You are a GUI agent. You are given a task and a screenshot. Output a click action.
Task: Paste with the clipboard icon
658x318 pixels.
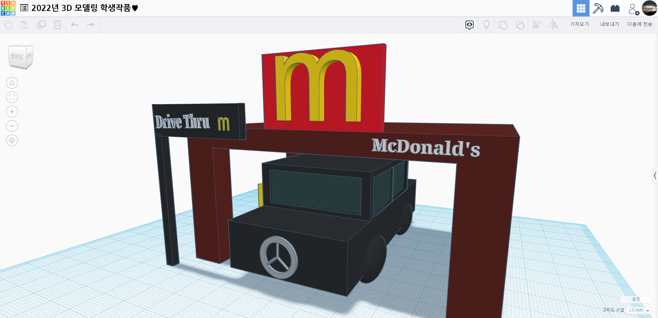[24, 25]
